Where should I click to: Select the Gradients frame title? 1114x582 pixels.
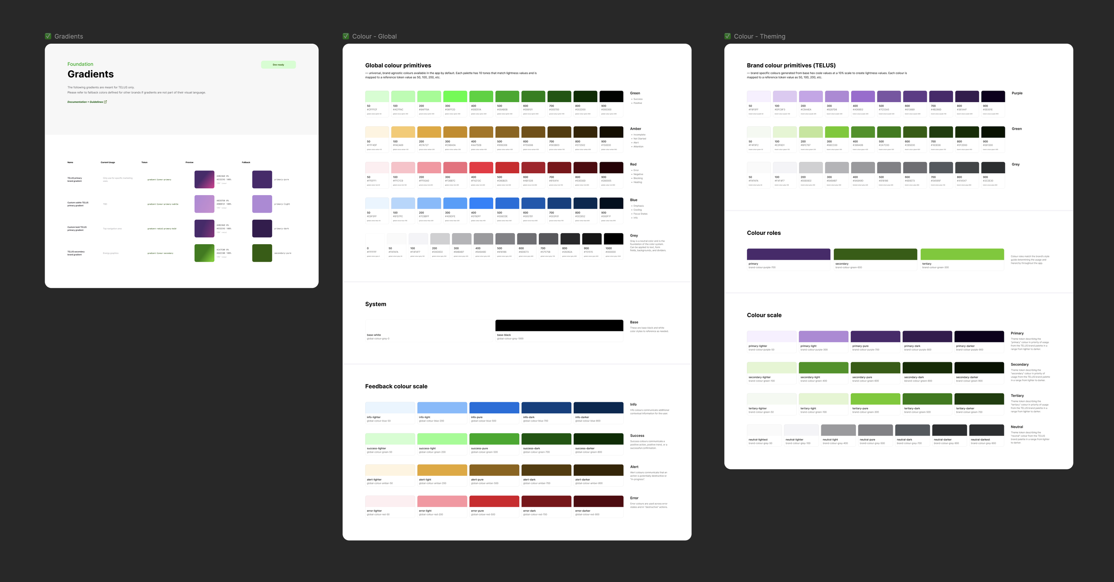[69, 37]
